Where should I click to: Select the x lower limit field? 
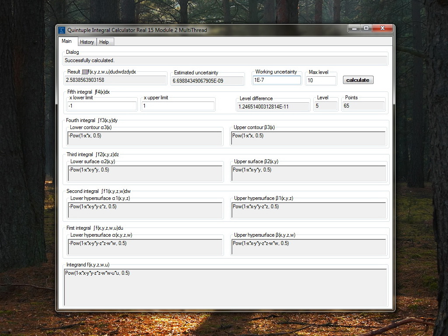pyautogui.click(x=101, y=106)
